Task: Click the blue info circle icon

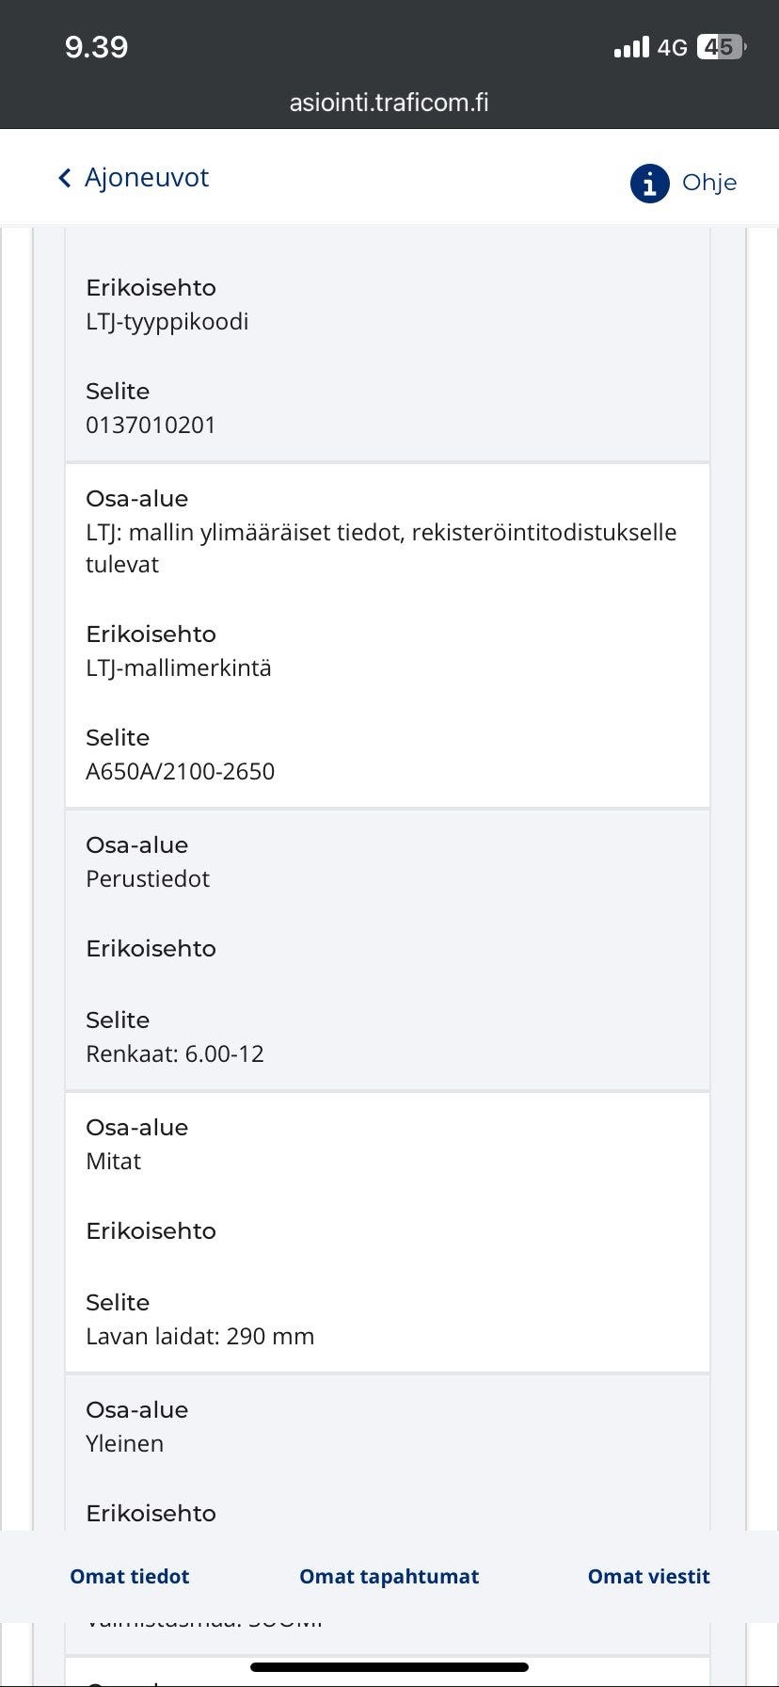Action: pos(649,183)
